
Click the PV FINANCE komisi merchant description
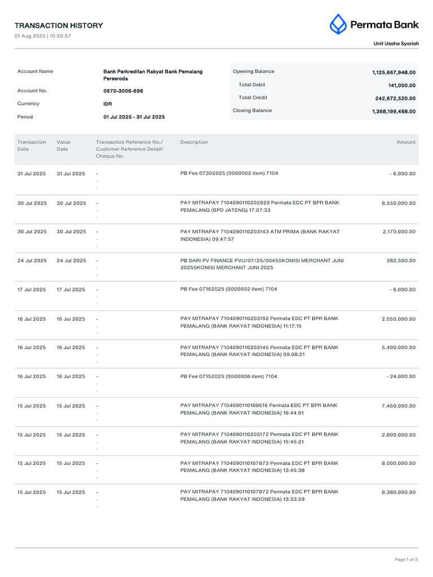[x=262, y=264]
